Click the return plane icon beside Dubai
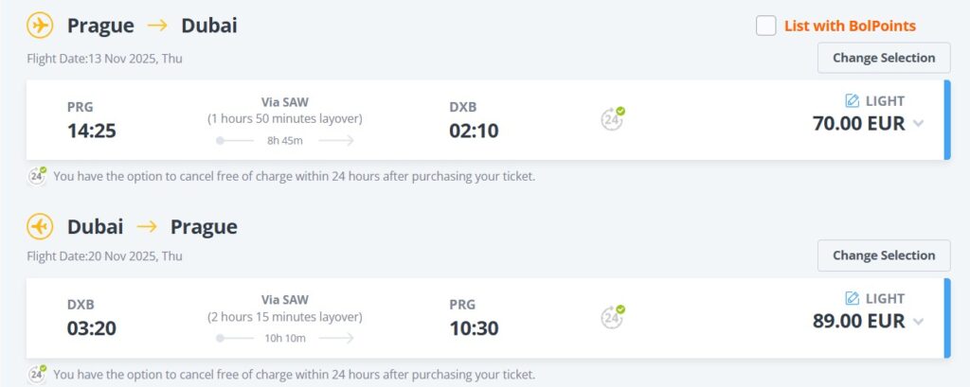 click(x=40, y=227)
